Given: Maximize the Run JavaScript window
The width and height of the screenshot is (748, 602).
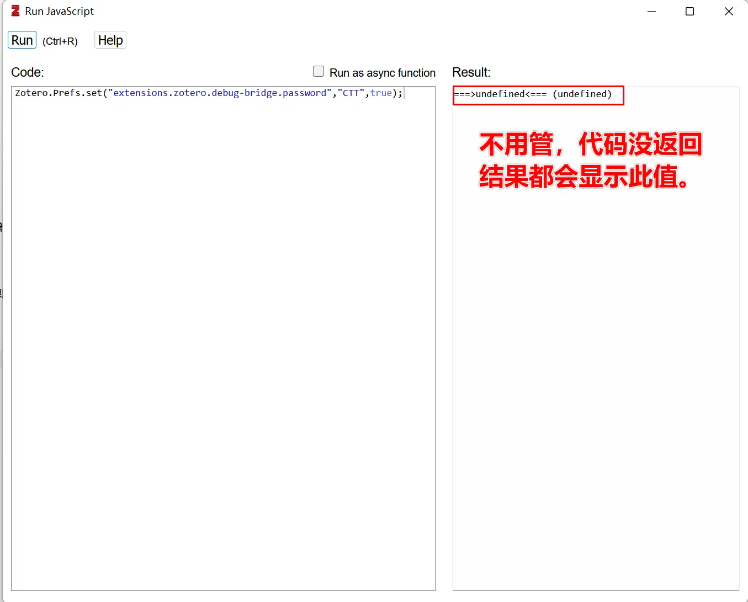Looking at the screenshot, I should 689,11.
